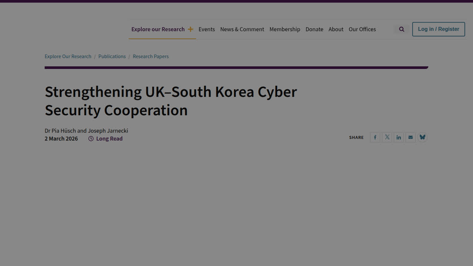Share article on LinkedIn

tap(399, 137)
